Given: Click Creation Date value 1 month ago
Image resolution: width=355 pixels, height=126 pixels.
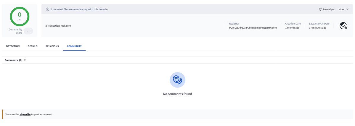Looking at the screenshot, I should pyautogui.click(x=292, y=28).
